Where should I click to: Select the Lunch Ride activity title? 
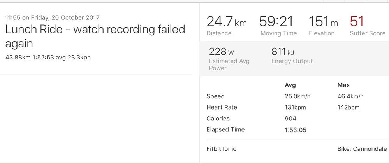point(95,36)
